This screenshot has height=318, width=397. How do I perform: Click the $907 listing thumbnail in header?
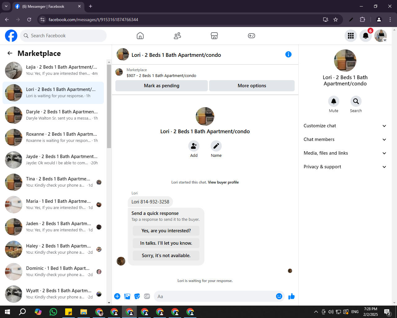click(119, 72)
